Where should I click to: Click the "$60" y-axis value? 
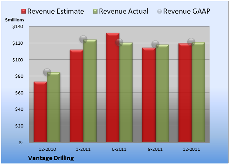19,93
